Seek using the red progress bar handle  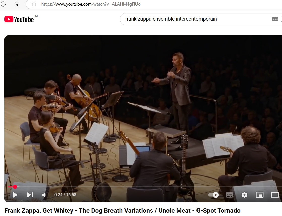pos(15,187)
